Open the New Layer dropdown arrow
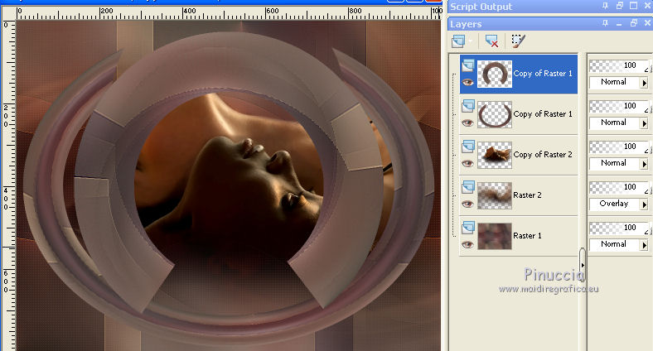Image resolution: width=653 pixels, height=351 pixels. pyautogui.click(x=471, y=41)
